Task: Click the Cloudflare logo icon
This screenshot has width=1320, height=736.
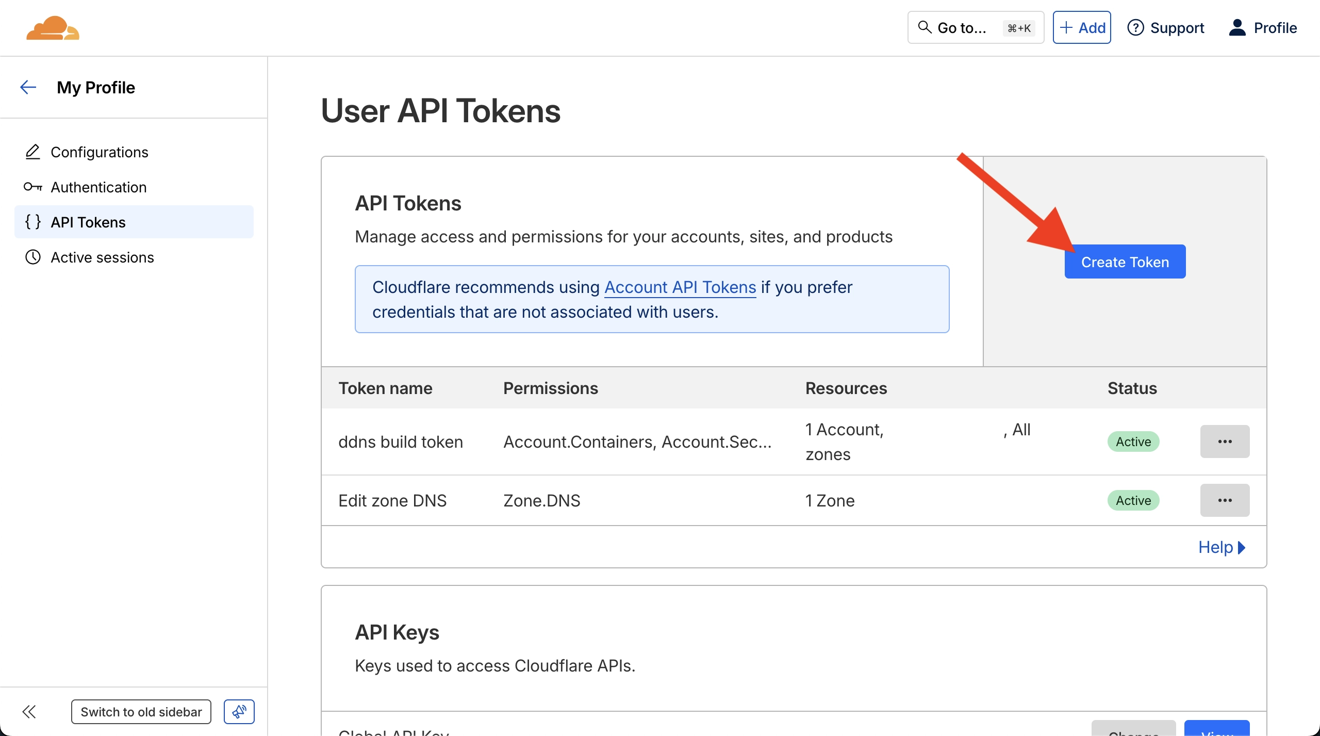Action: pos(53,28)
